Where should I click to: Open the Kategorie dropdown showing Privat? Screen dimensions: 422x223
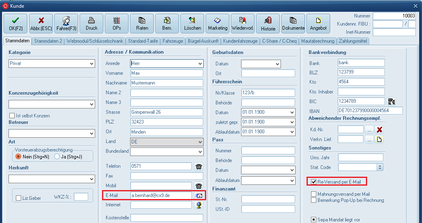pyautogui.click(x=91, y=64)
